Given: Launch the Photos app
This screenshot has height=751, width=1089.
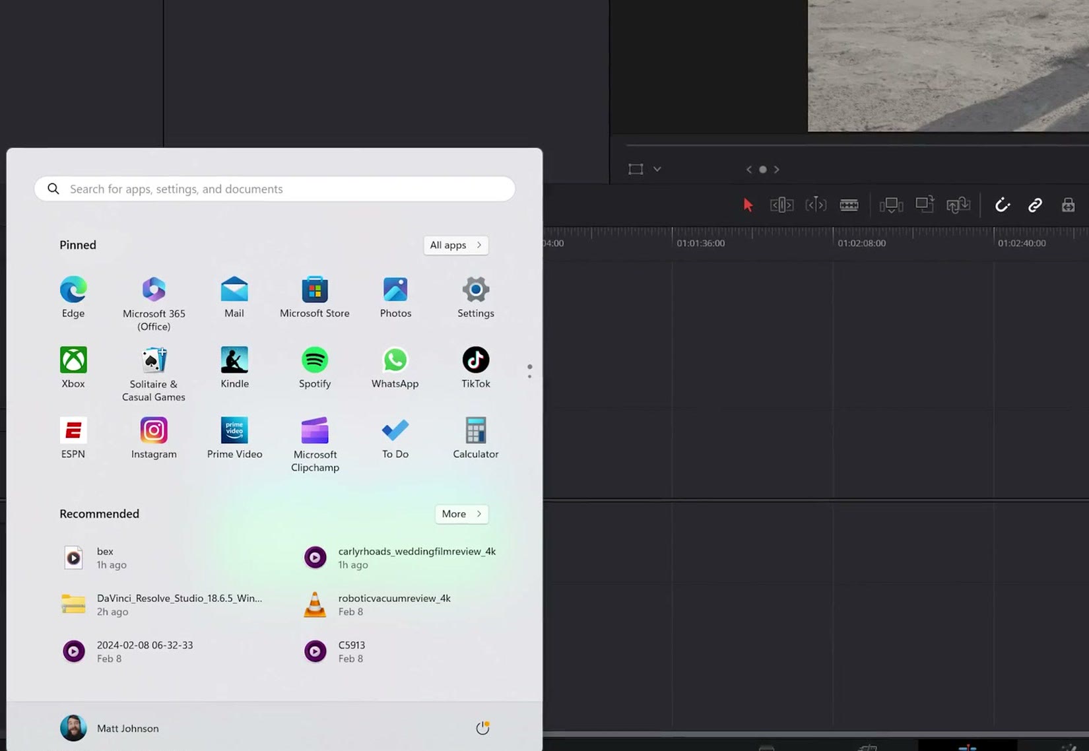Looking at the screenshot, I should point(395,298).
